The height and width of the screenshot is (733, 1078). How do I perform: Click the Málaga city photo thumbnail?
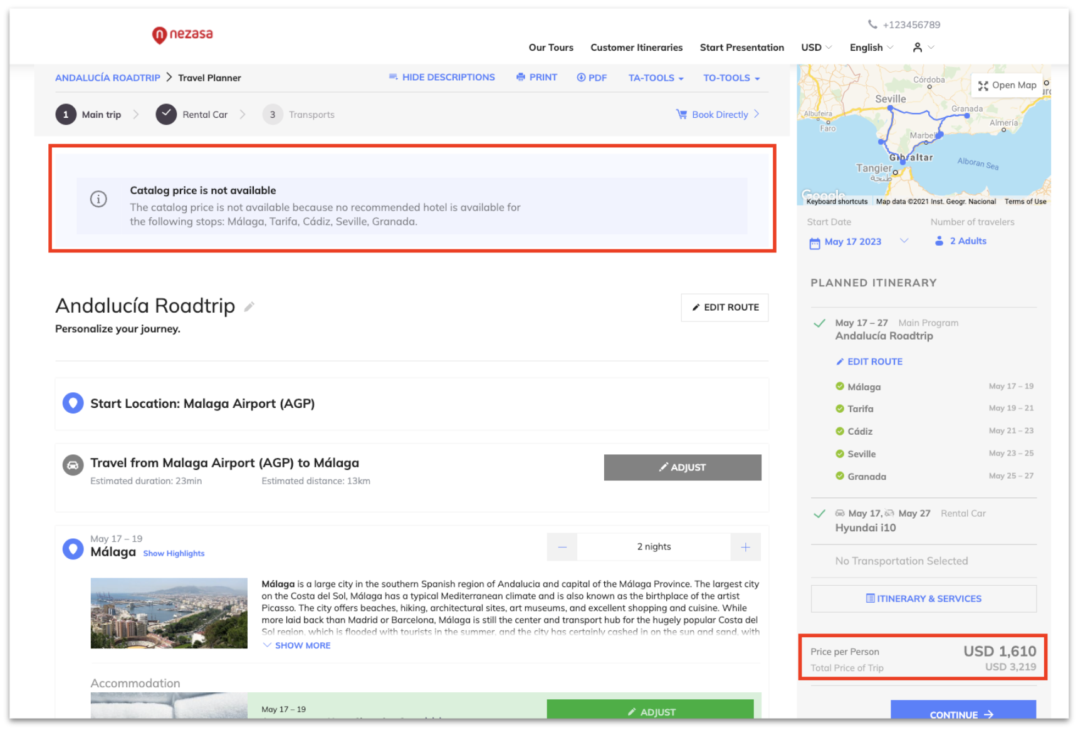[169, 613]
